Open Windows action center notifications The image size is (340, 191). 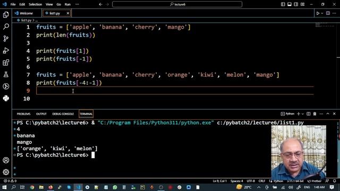pyautogui.click(x=331, y=187)
